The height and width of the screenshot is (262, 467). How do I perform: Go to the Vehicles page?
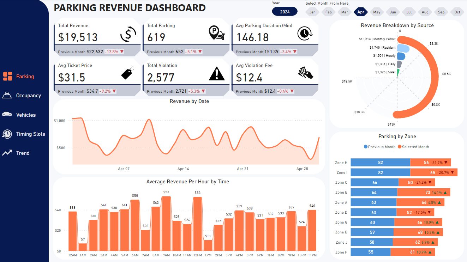click(x=26, y=115)
